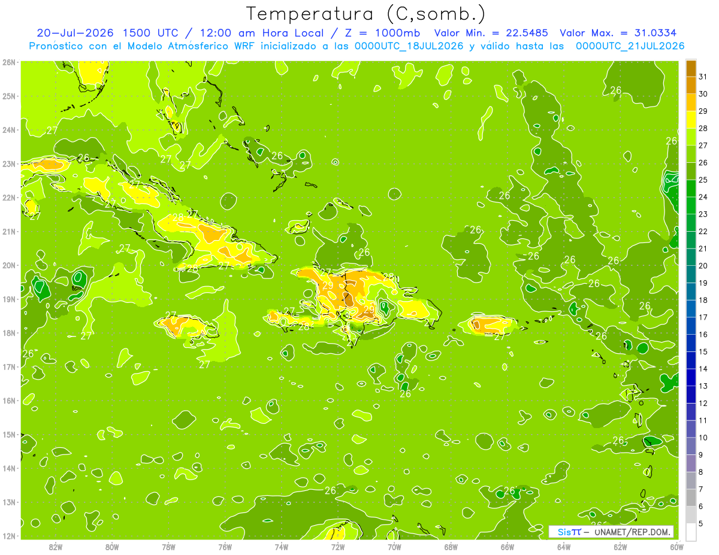Screen dimensions: 719x555
Task: Click the latitude axis label "18N"
Action: 9,333
